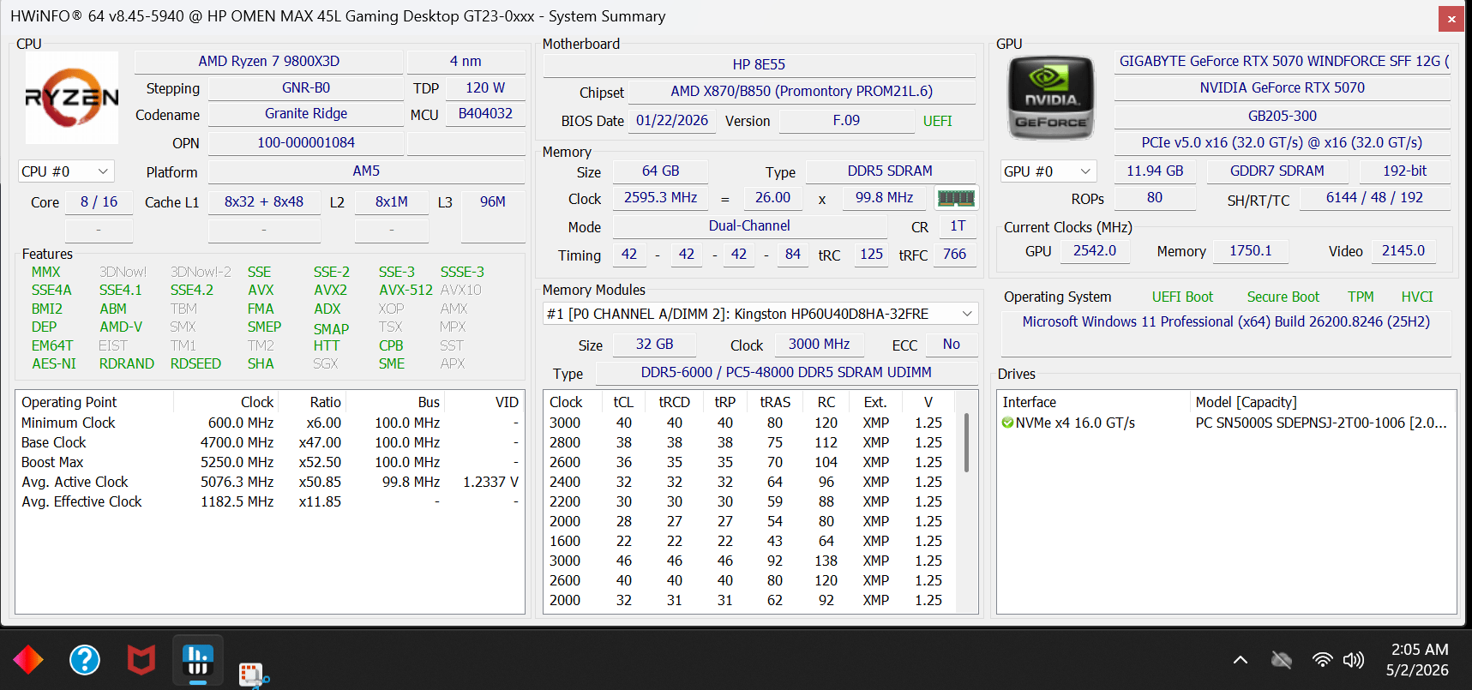Image resolution: width=1472 pixels, height=690 pixels.
Task: Click the AMD Ryzen CPU logo
Action: tap(72, 98)
